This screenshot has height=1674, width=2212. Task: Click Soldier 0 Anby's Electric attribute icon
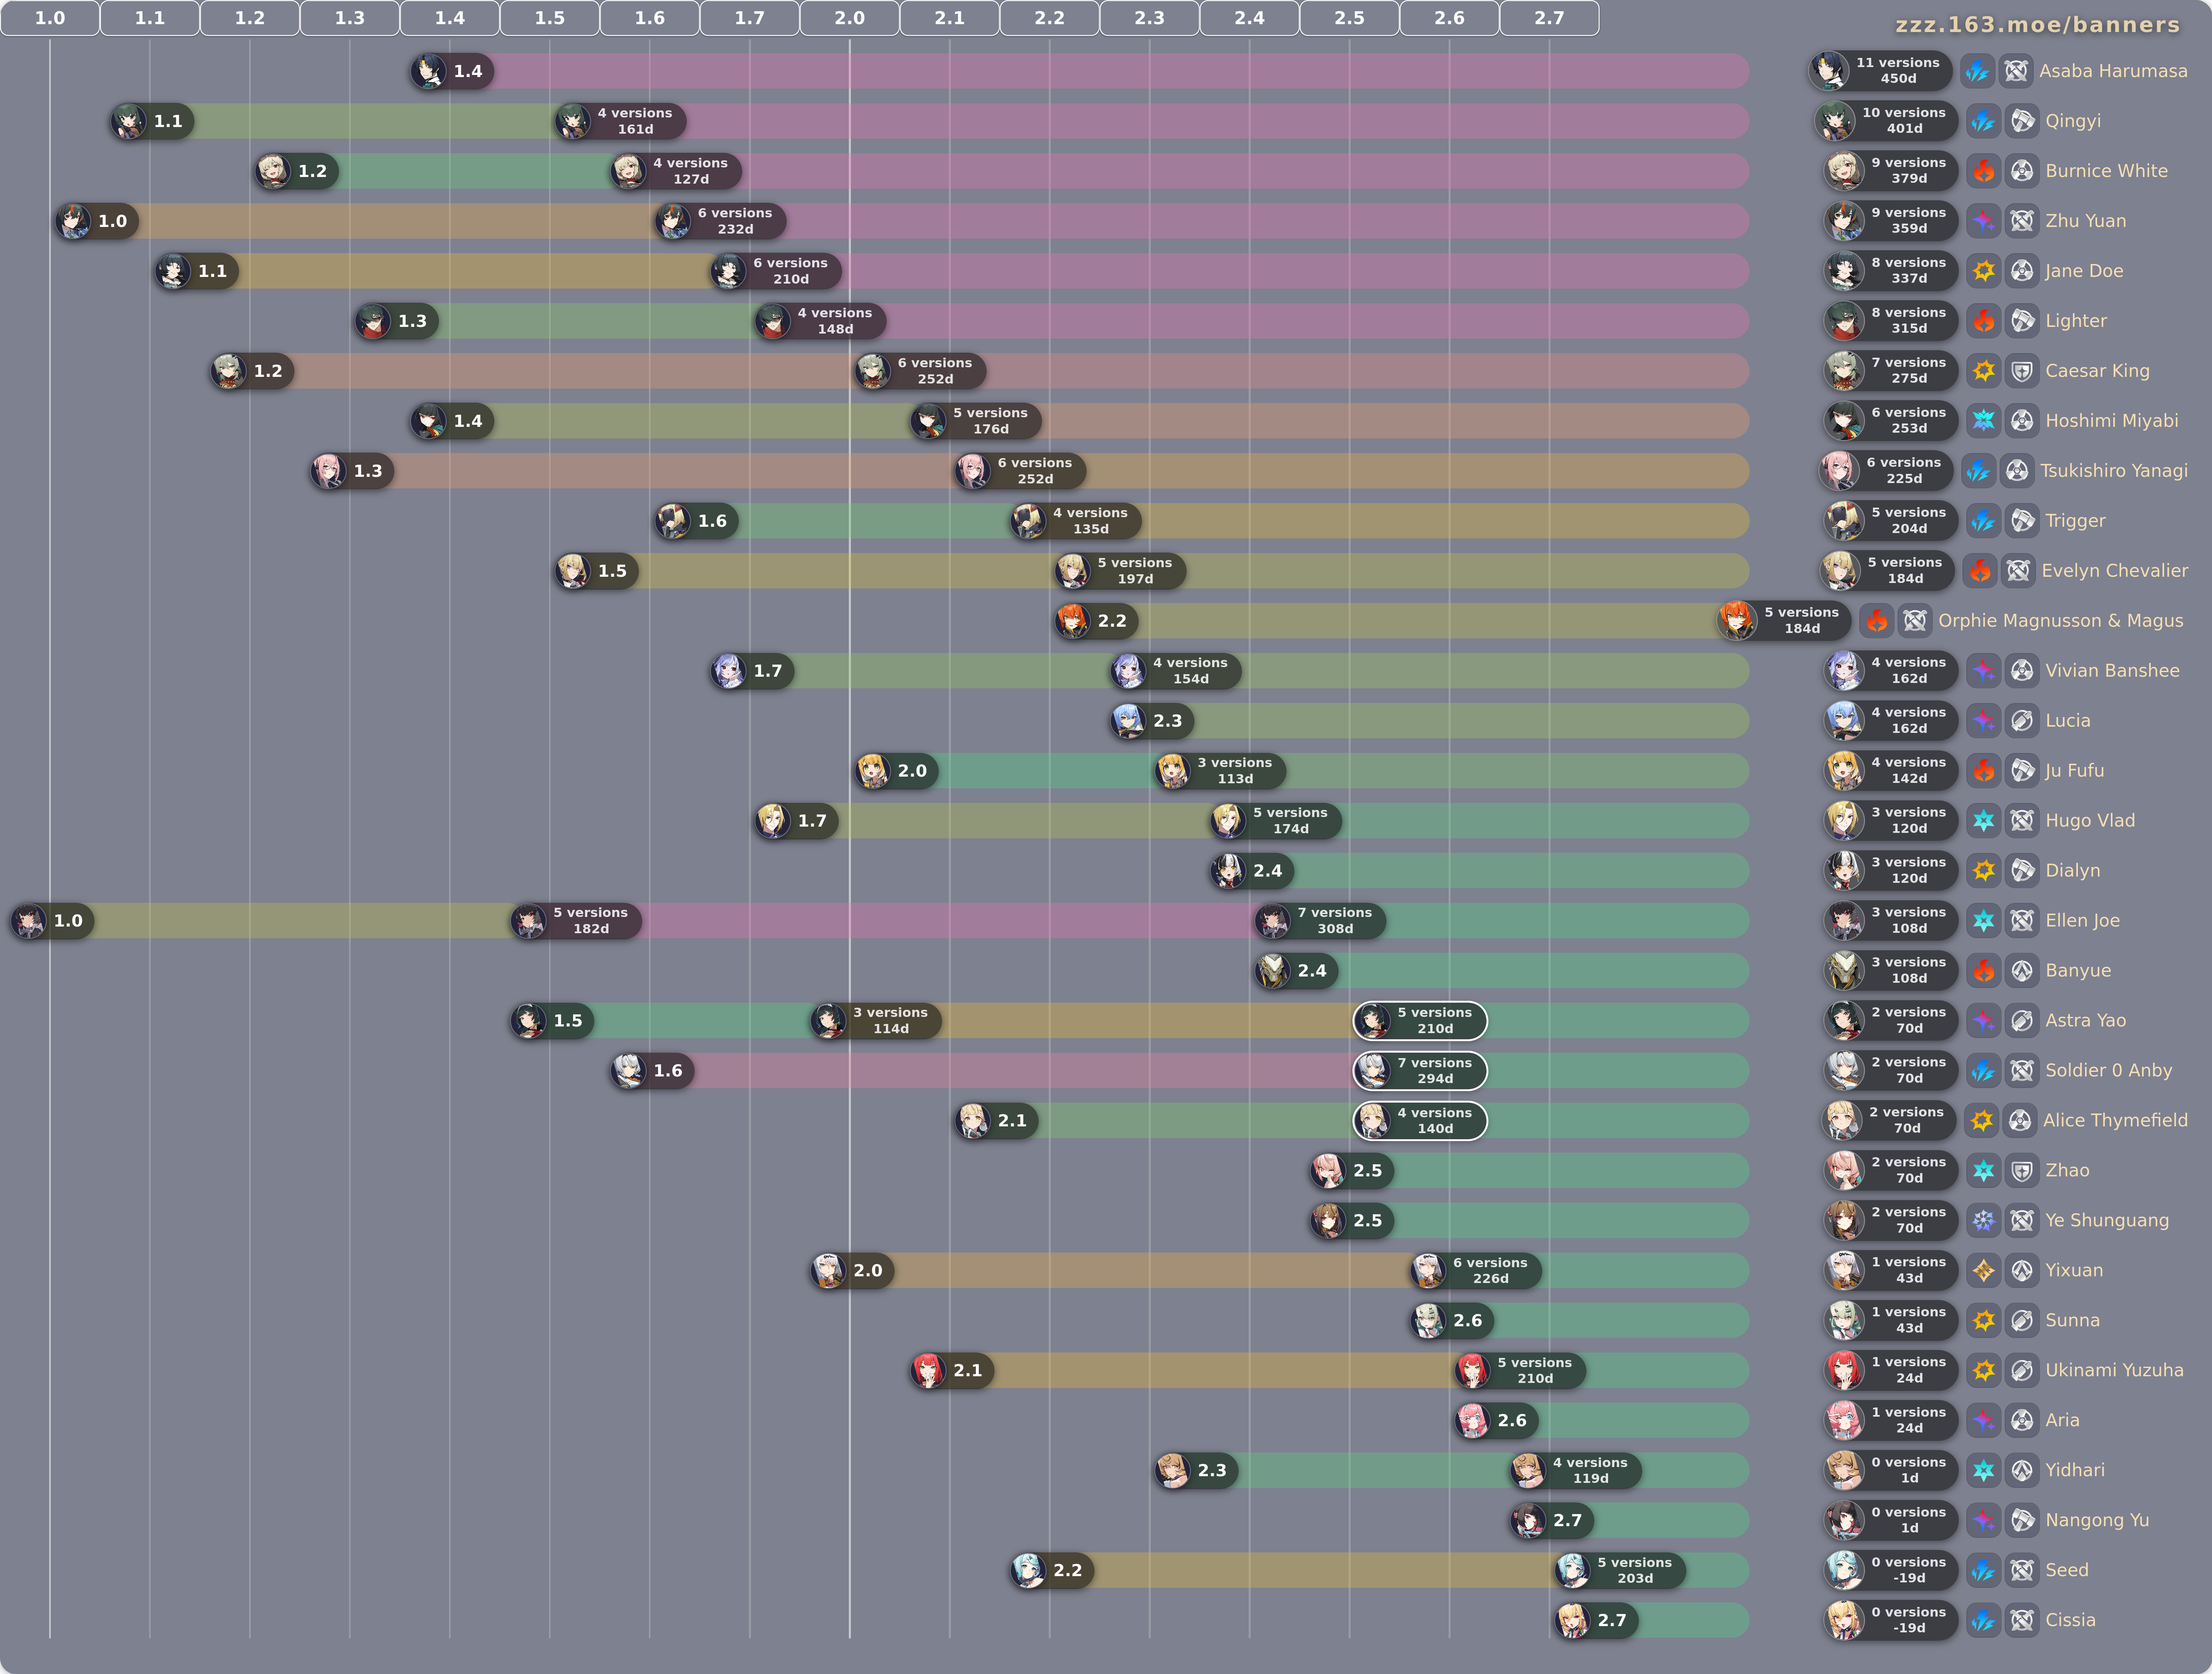(1984, 1070)
